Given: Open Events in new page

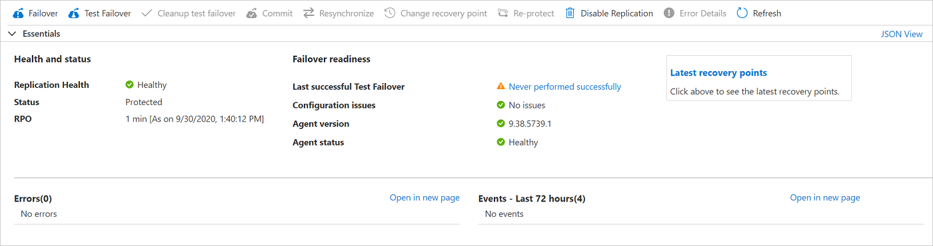Looking at the screenshot, I should click(x=825, y=197).
